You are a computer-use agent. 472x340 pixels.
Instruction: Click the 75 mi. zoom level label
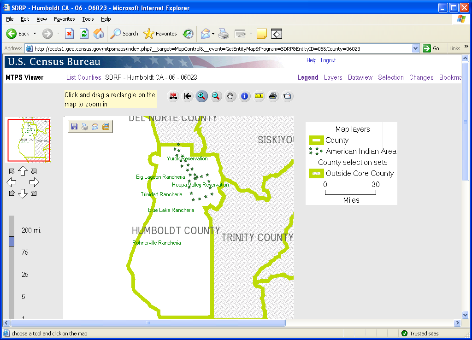[x=25, y=252]
